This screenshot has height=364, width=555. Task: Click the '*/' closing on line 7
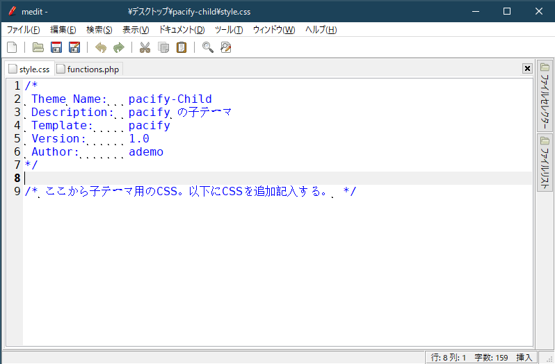31,165
